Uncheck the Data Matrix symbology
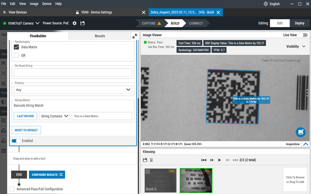Image resolution: width=311 pixels, height=194 pixels. click(17, 47)
